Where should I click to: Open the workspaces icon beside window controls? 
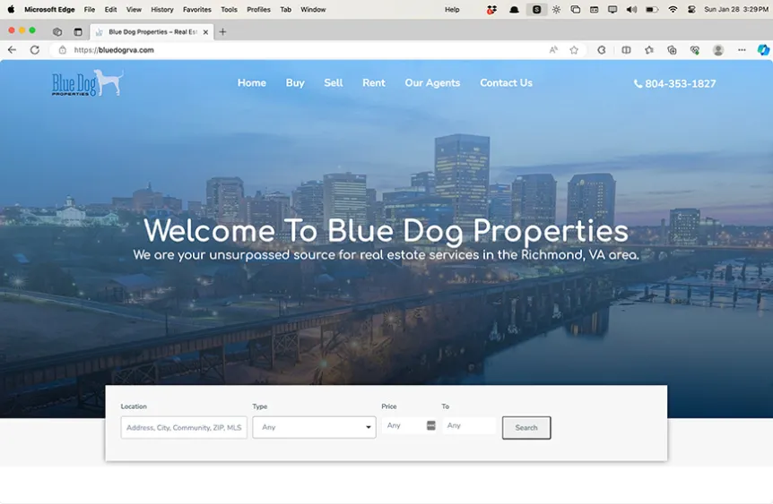point(57,31)
